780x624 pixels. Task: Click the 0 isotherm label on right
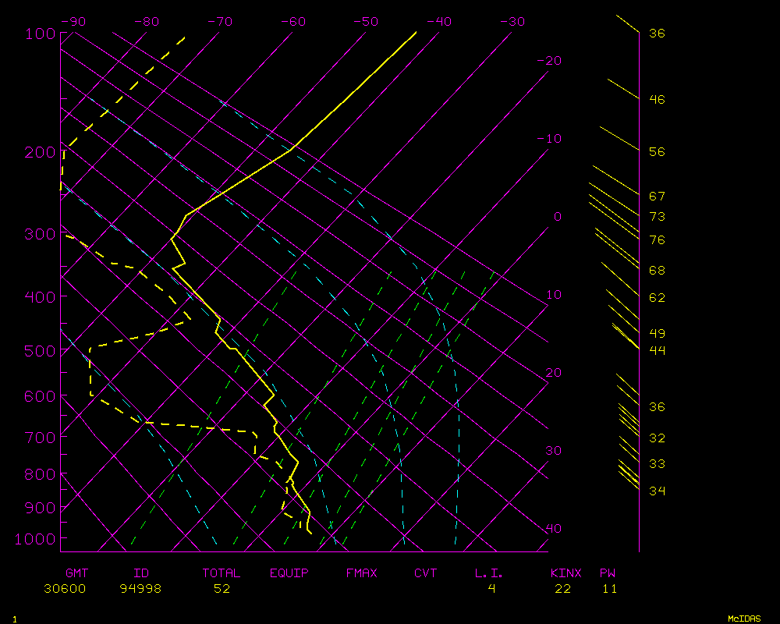[x=557, y=217]
